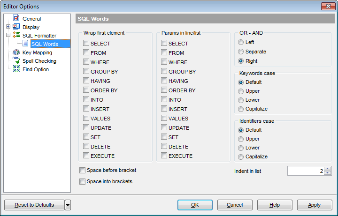Select the Find Option arrows icon

click(x=16, y=69)
